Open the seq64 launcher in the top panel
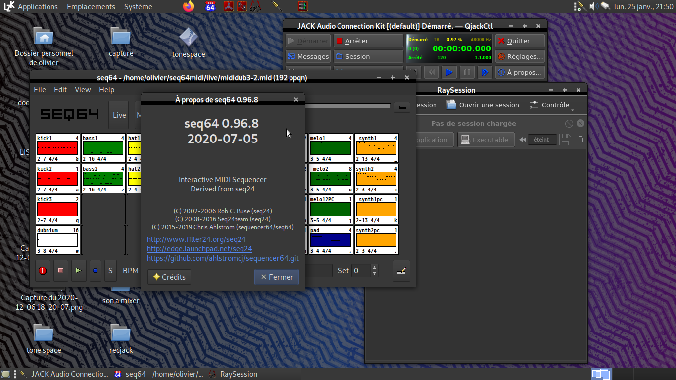 [210, 6]
